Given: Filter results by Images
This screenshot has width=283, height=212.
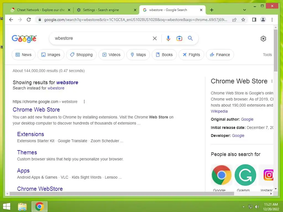Looking at the screenshot, I should 51,55.
